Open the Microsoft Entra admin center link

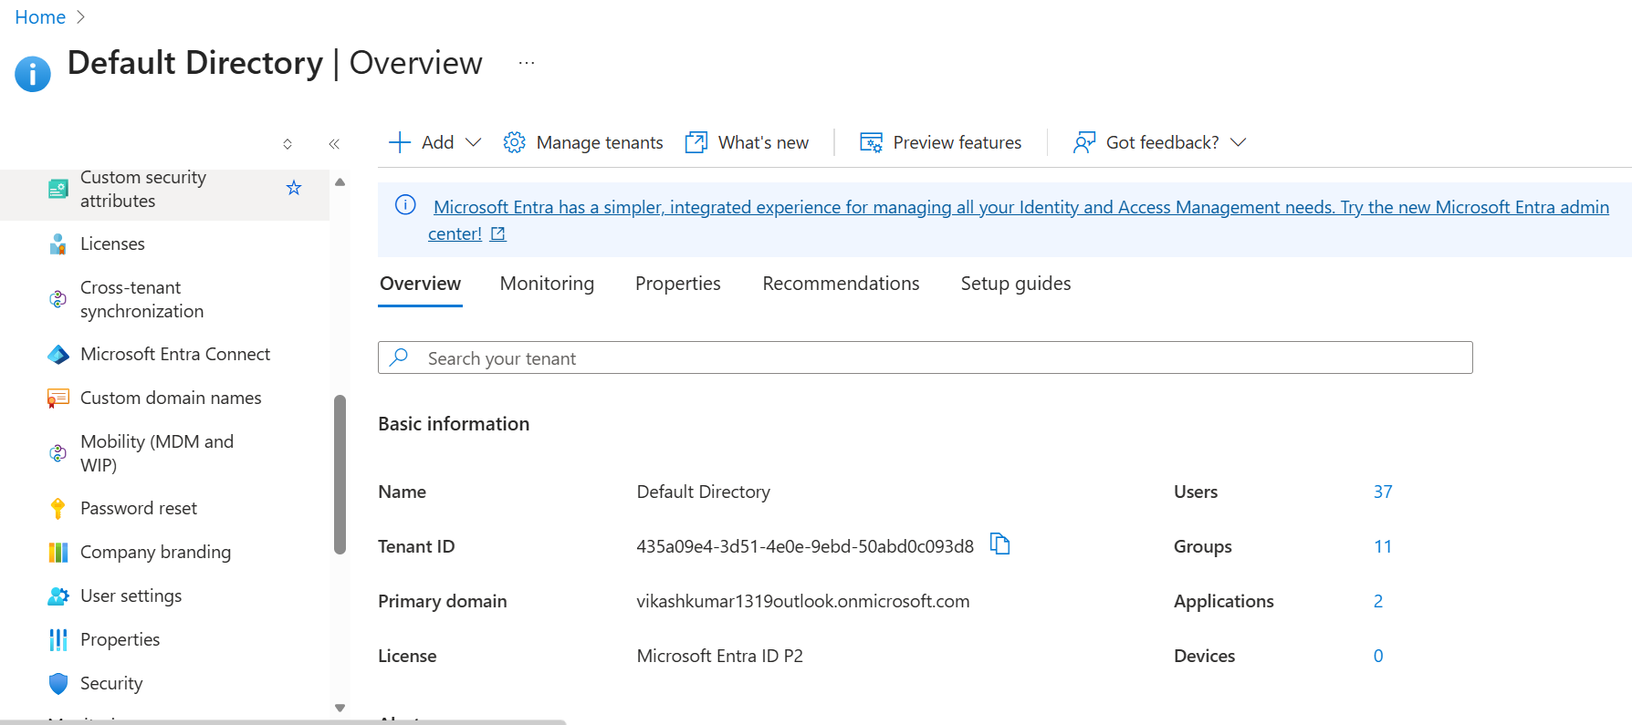tap(1019, 220)
